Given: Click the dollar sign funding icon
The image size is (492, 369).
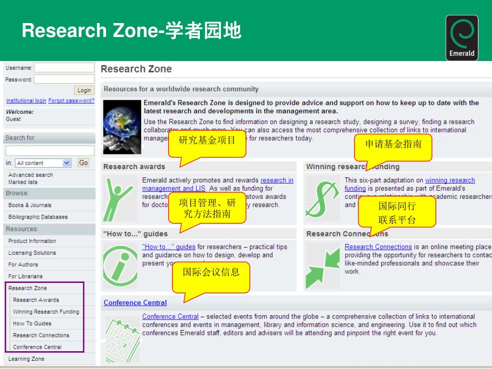Looking at the screenshot, I should pos(322,198).
